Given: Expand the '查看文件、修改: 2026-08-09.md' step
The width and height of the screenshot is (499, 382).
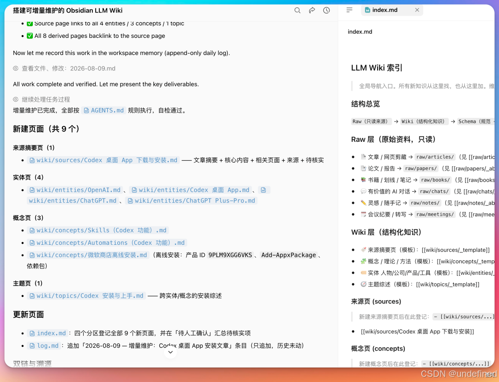Looking at the screenshot, I should [64, 68].
